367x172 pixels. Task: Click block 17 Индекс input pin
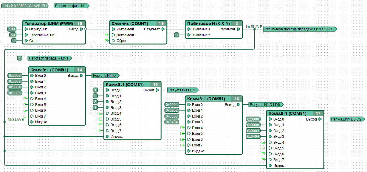[x=270, y=166]
